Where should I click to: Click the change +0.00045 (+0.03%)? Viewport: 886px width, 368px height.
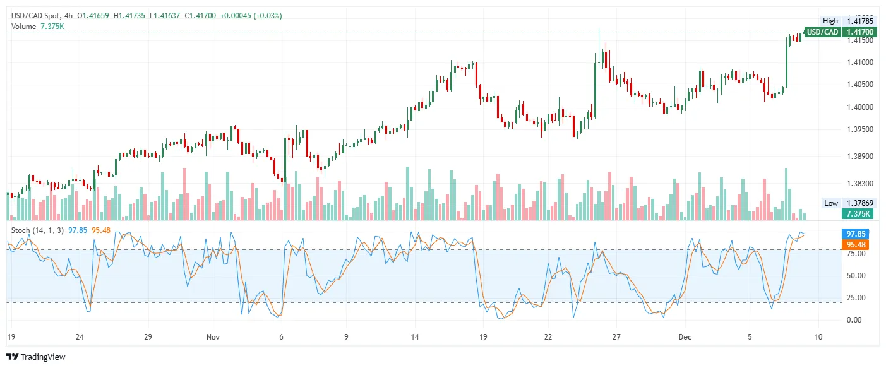click(251, 15)
